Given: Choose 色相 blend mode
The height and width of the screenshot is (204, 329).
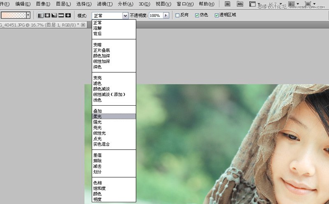Looking at the screenshot, I should pos(114,183).
